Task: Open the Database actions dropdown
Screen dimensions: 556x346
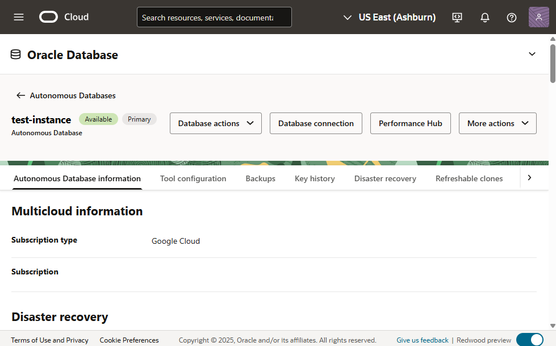Action: 215,123
